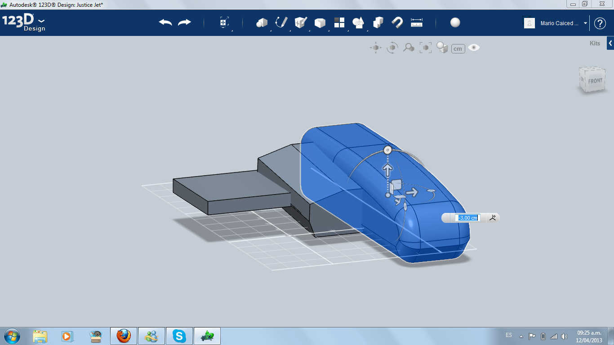This screenshot has width=614, height=345.
Task: Open the Construct tool menu
Action: (x=301, y=22)
